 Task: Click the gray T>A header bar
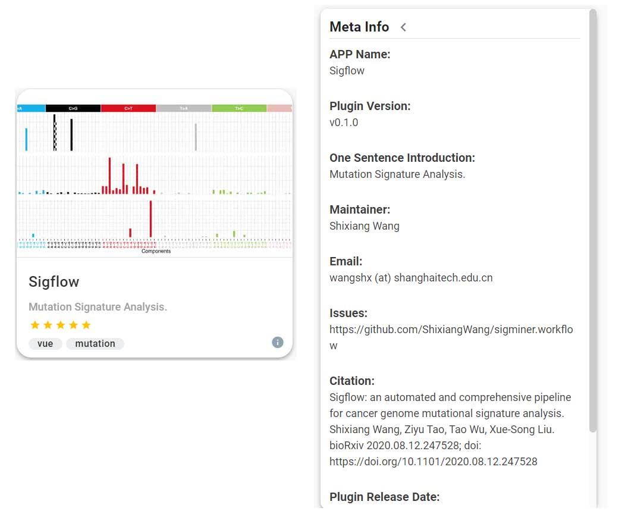click(x=184, y=108)
